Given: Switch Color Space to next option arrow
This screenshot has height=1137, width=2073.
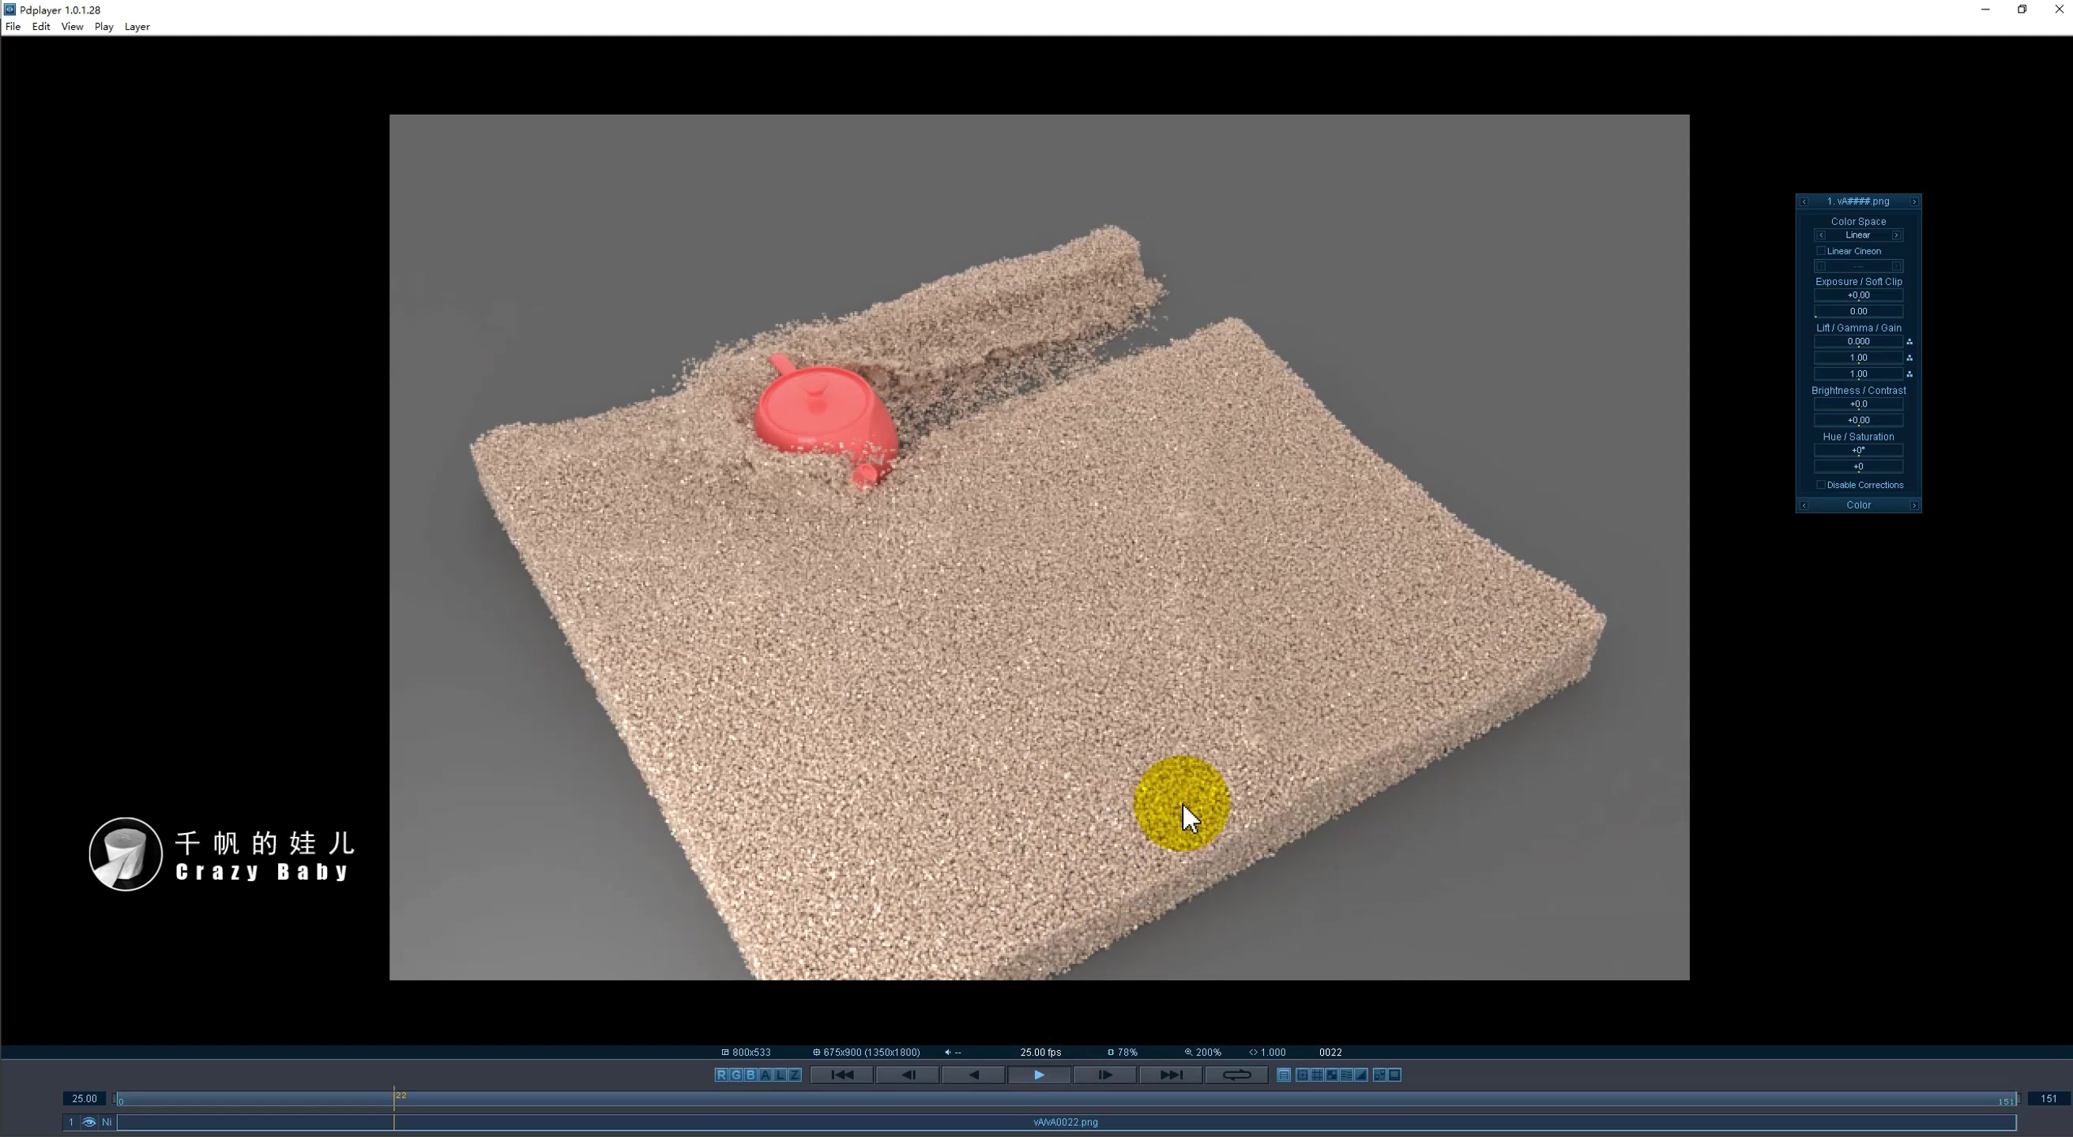Looking at the screenshot, I should click(x=1897, y=235).
